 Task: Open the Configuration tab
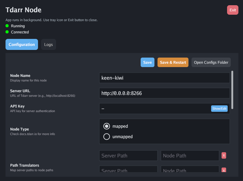(22, 44)
